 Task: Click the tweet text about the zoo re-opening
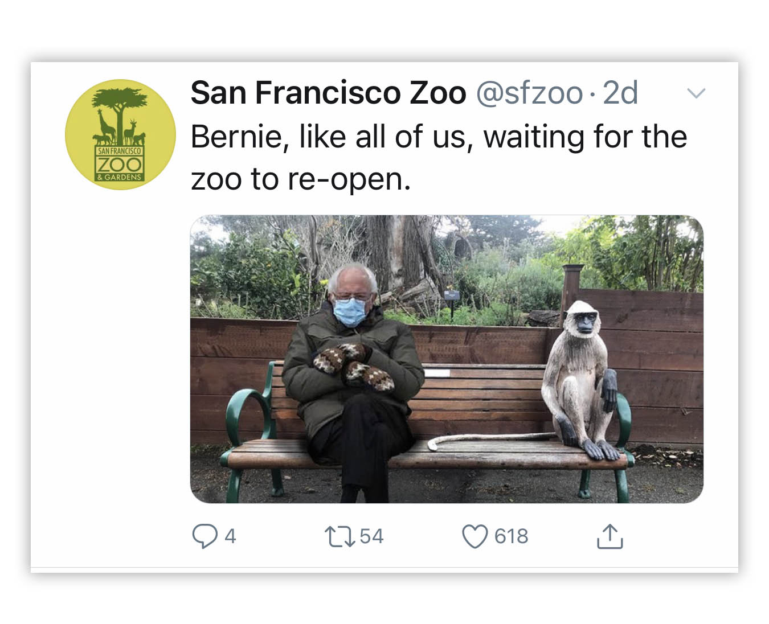tap(439, 157)
